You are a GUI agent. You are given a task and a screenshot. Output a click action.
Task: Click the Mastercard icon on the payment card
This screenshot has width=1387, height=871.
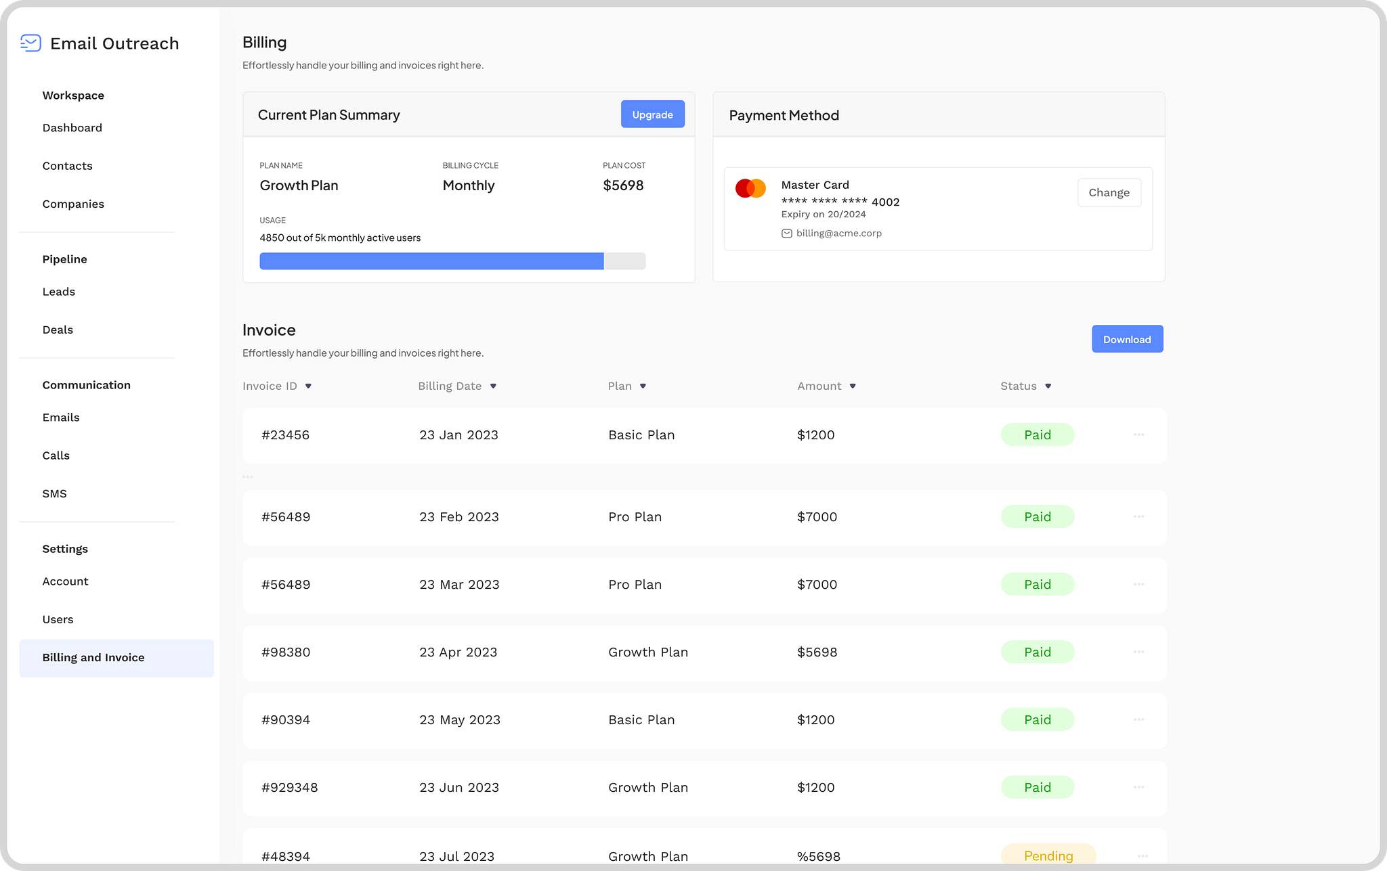tap(750, 188)
